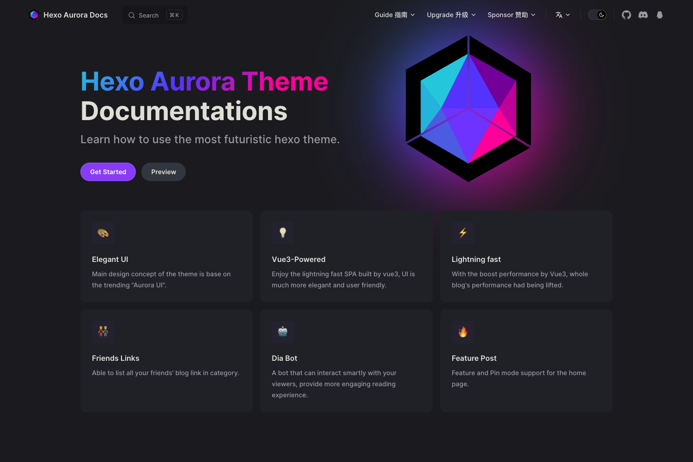693x462 pixels.
Task: Click the palette icon on Elegant UI card
Action: tap(103, 233)
